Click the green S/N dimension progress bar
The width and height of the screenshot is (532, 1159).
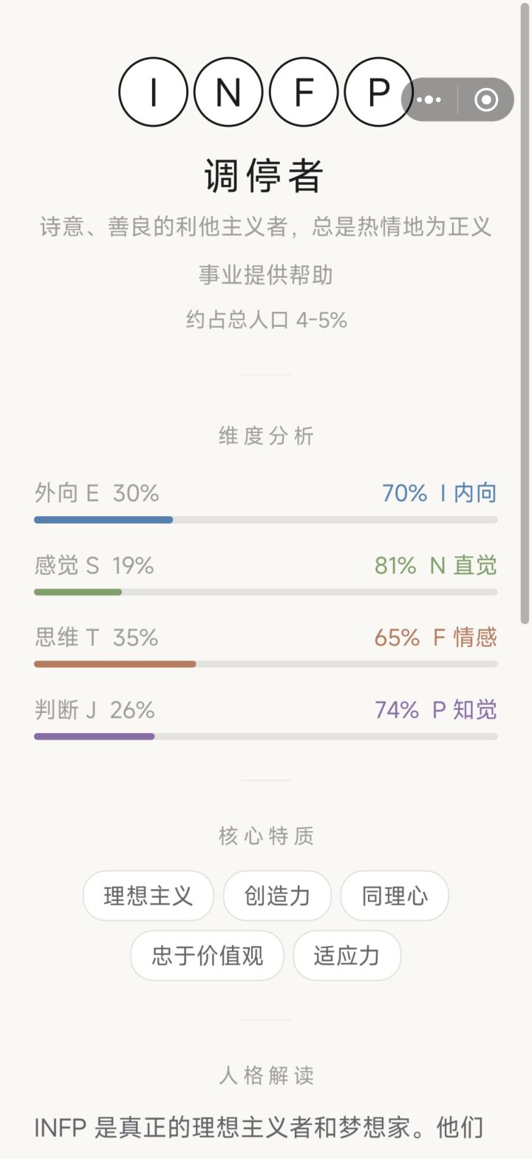pos(266,592)
